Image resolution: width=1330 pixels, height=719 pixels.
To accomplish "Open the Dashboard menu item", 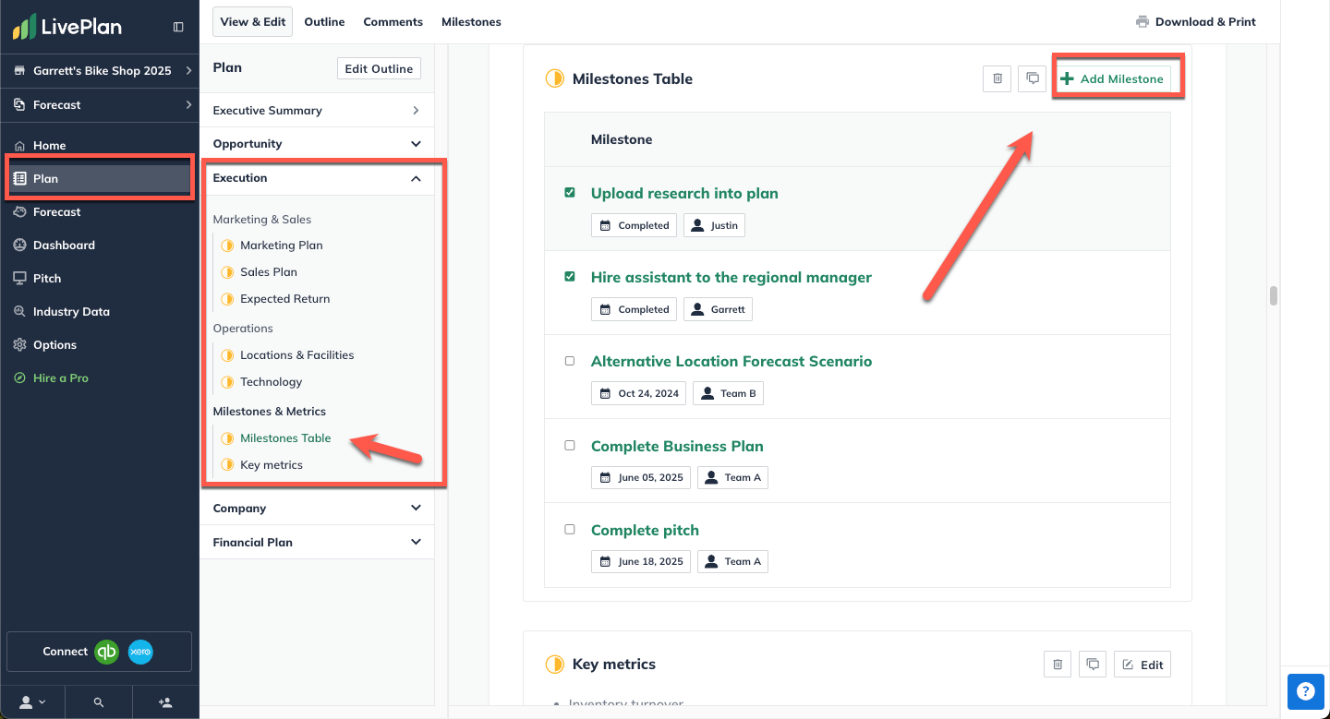I will click(64, 246).
